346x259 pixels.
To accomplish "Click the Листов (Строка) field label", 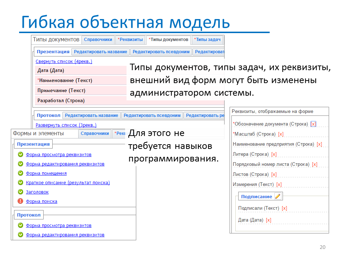I will click(x=251, y=174).
